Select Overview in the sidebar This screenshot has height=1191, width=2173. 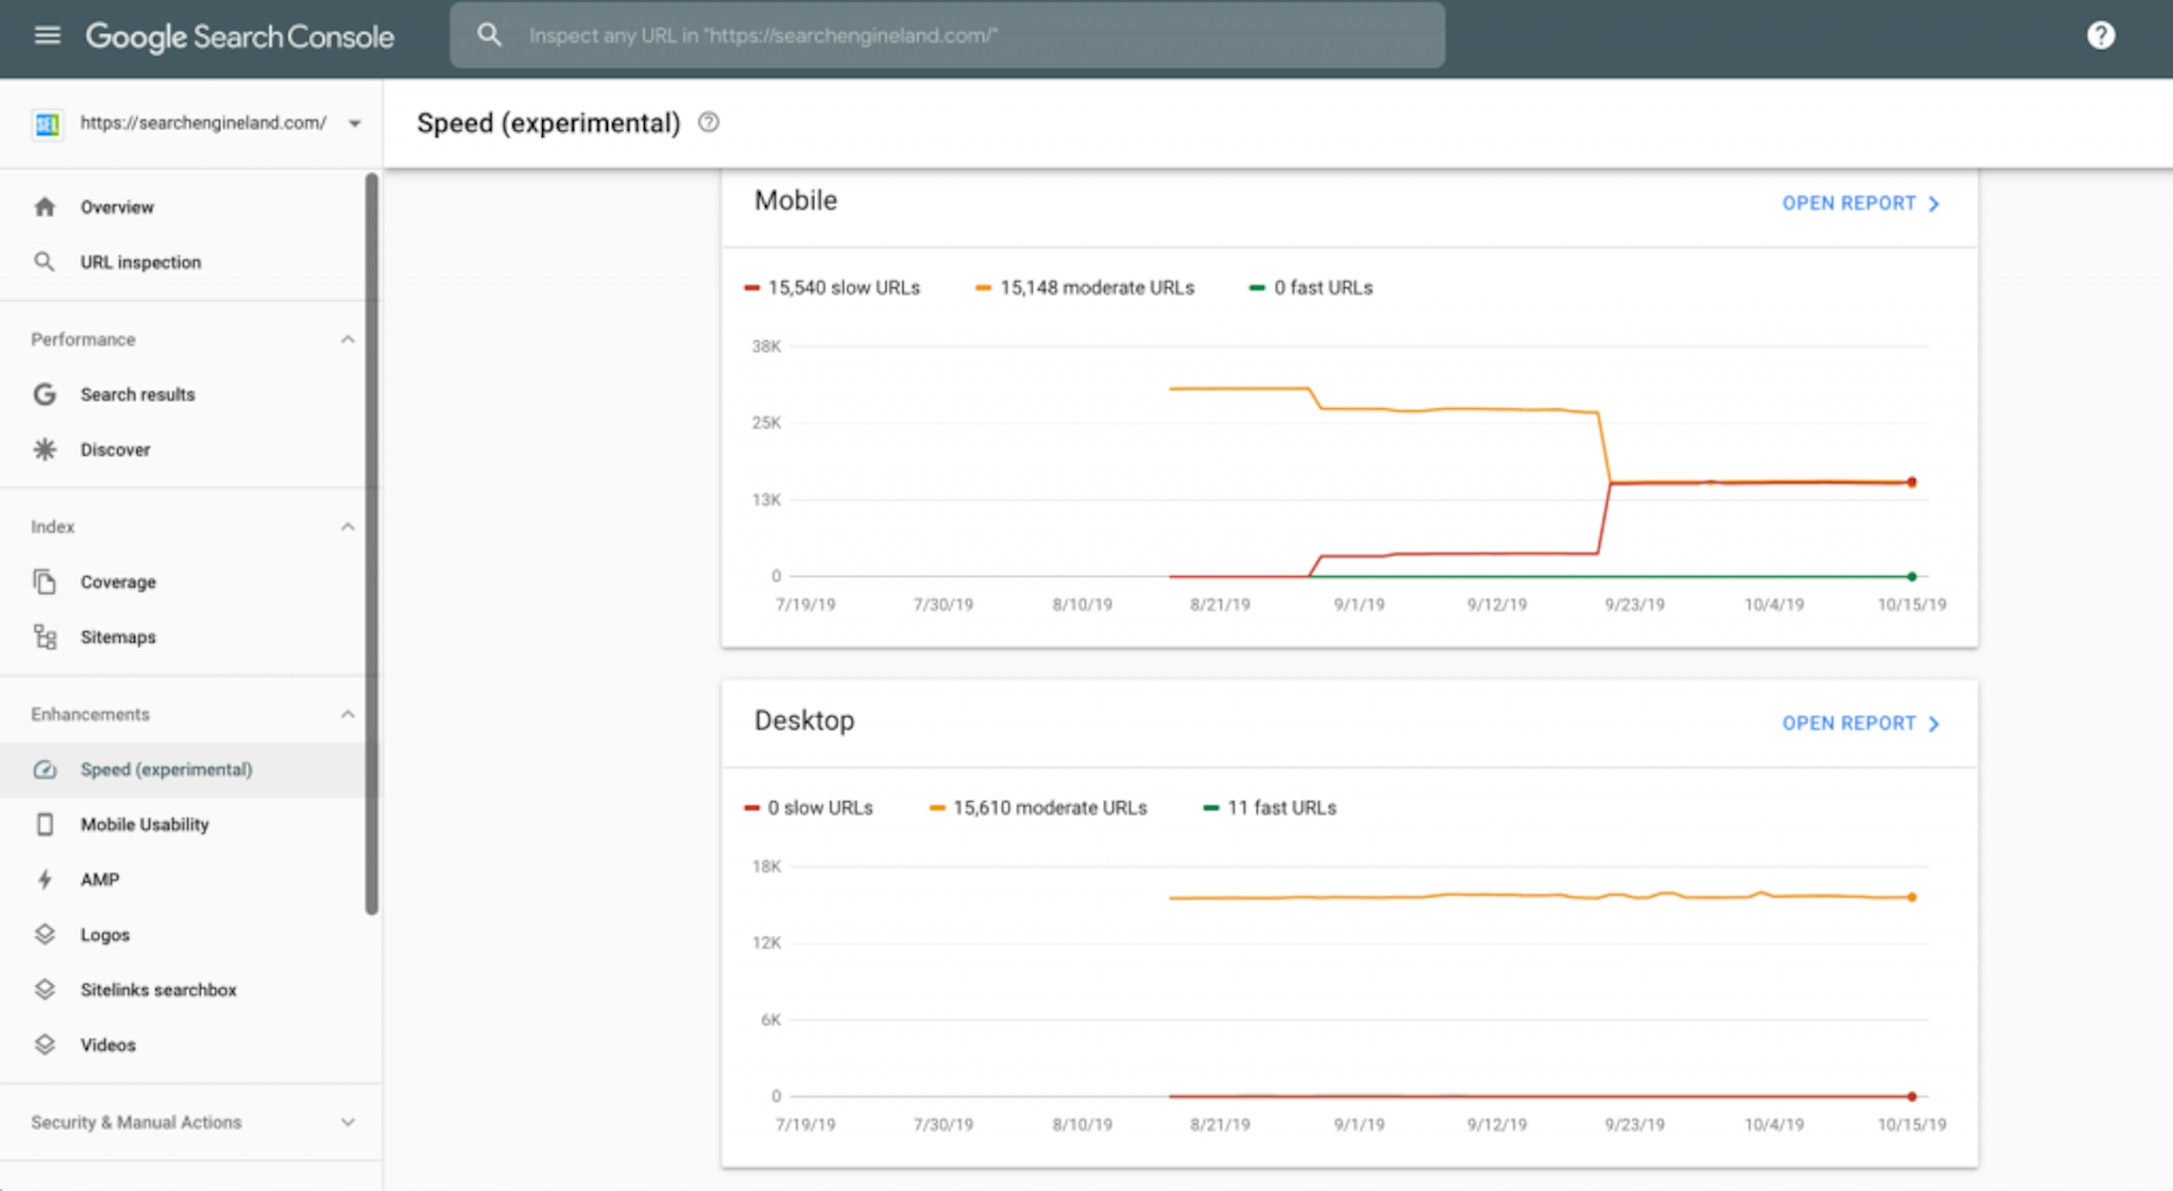pos(117,207)
